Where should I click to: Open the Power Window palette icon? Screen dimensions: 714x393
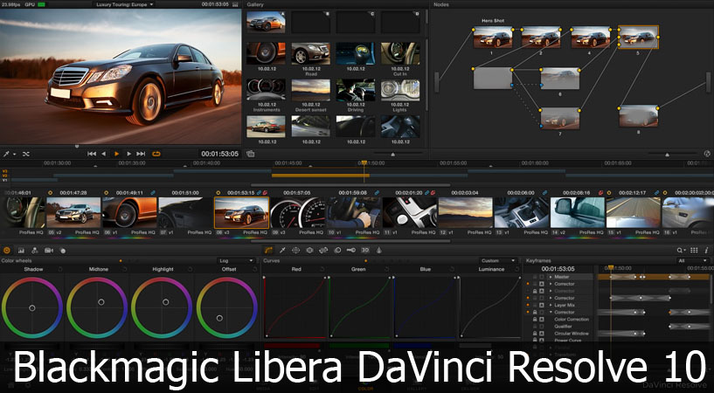click(x=295, y=250)
